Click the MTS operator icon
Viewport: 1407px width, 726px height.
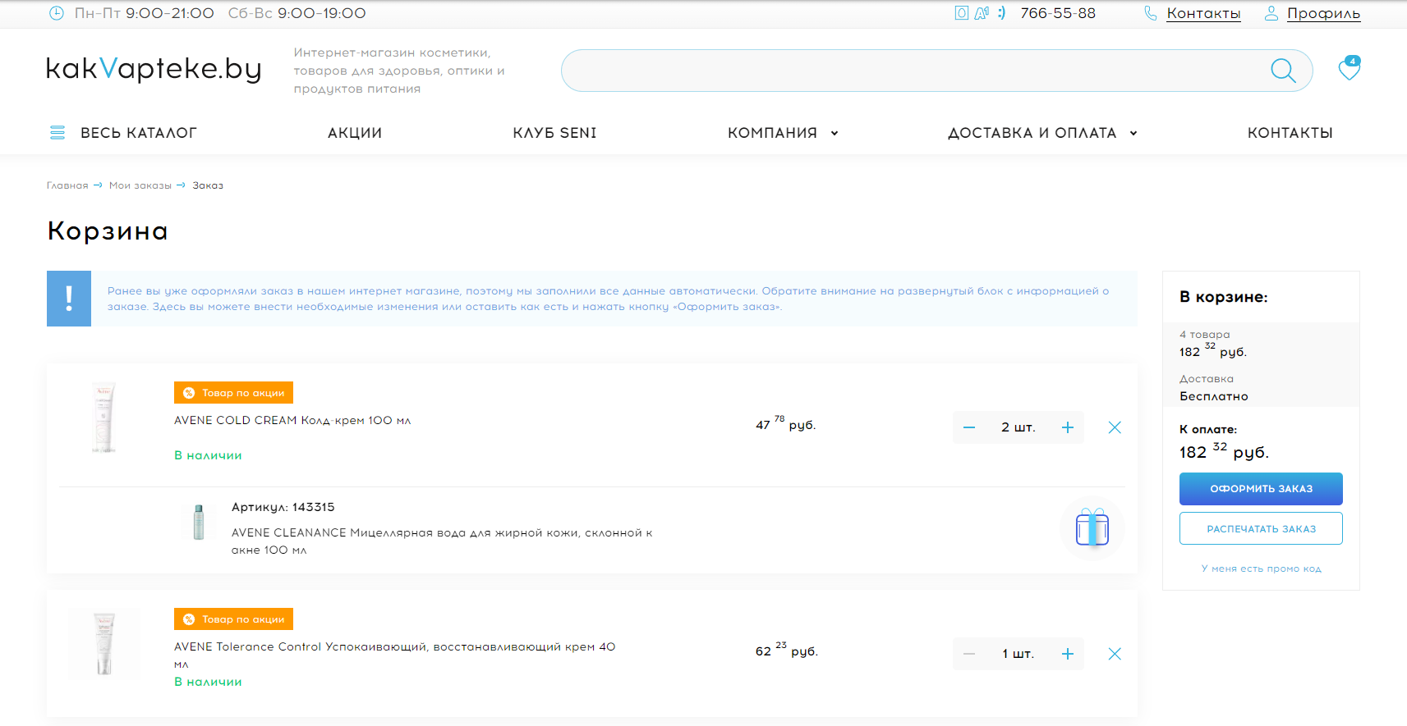(962, 13)
